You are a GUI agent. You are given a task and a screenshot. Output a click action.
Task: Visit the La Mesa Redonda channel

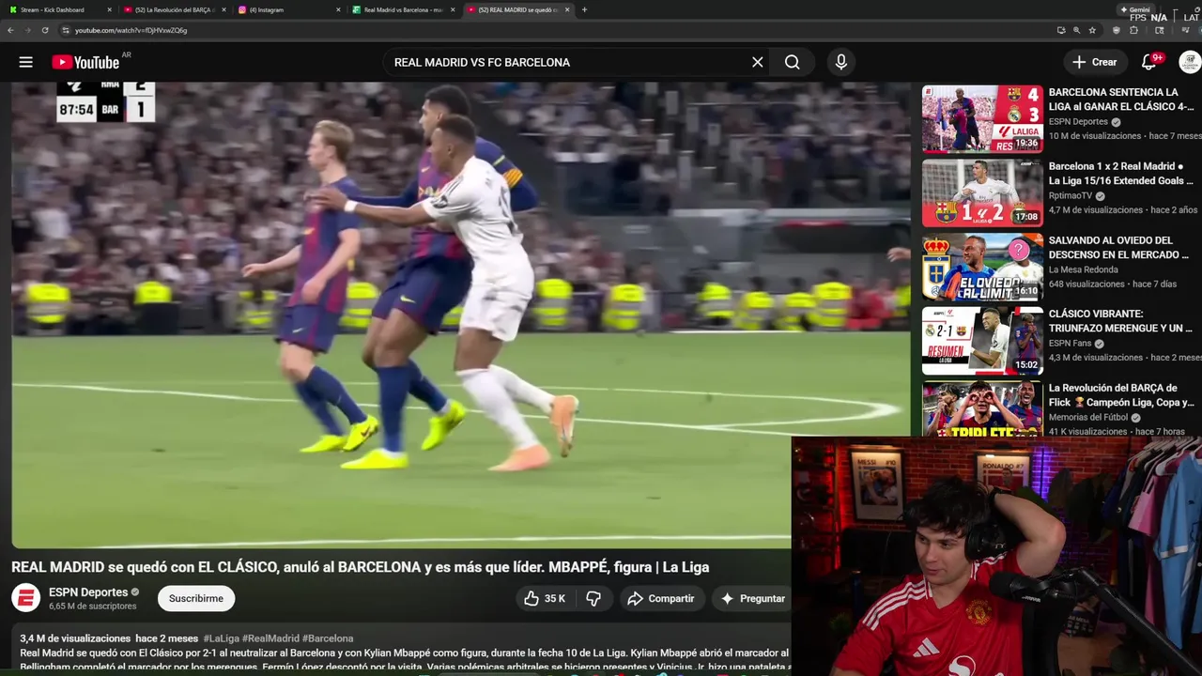pyautogui.click(x=1084, y=269)
